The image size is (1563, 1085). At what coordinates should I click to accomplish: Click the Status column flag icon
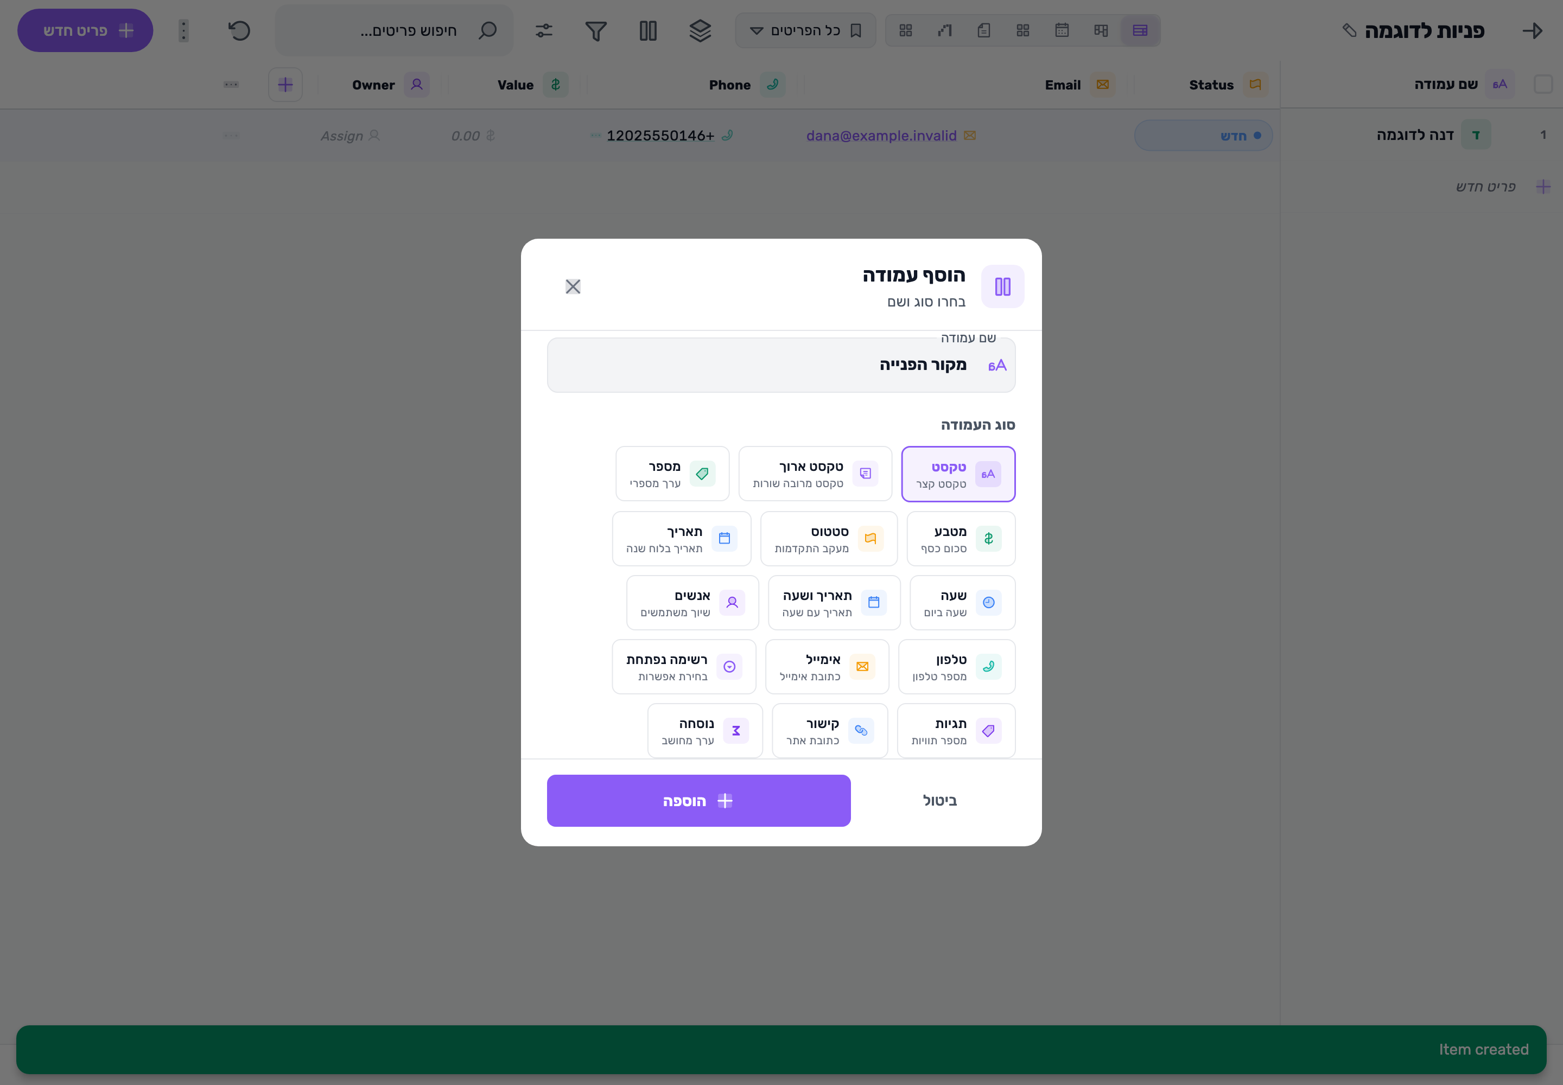[x=1256, y=85]
